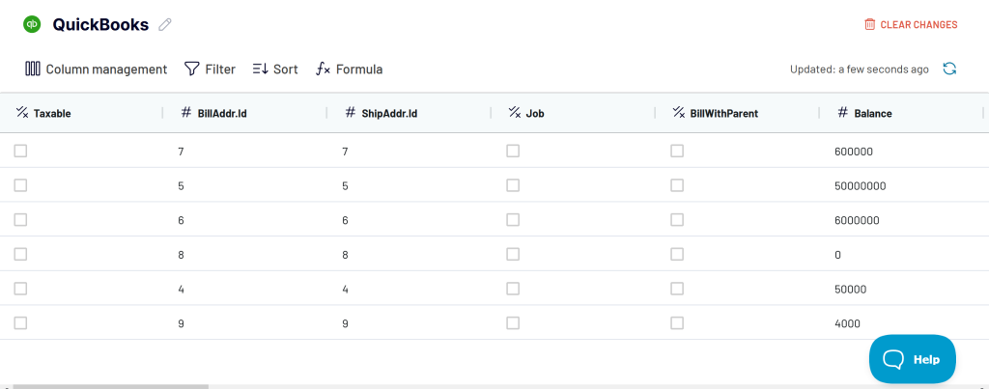Click the CLEAR CHANGES button

point(911,24)
